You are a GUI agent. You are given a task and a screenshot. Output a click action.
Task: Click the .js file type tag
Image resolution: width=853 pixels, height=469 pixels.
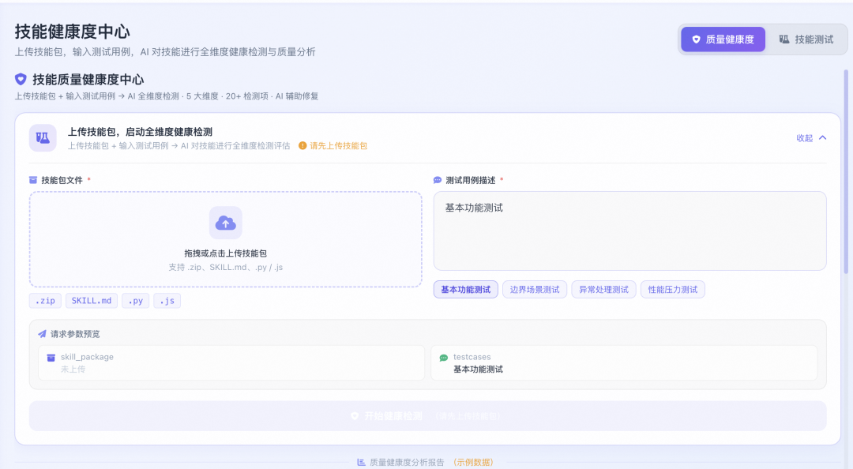point(167,301)
